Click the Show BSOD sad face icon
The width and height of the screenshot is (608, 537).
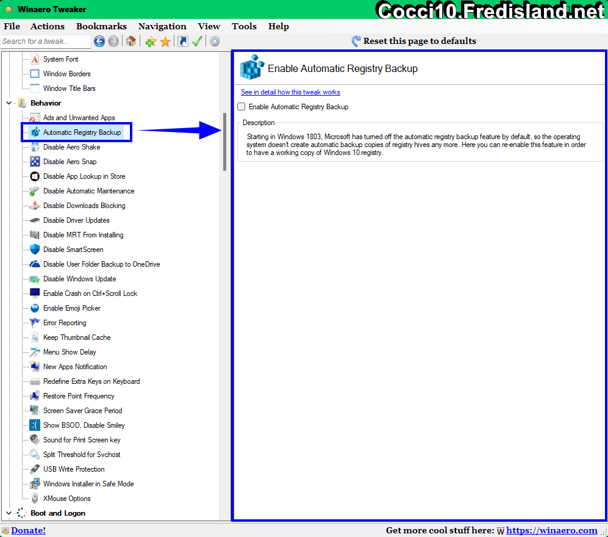point(35,425)
